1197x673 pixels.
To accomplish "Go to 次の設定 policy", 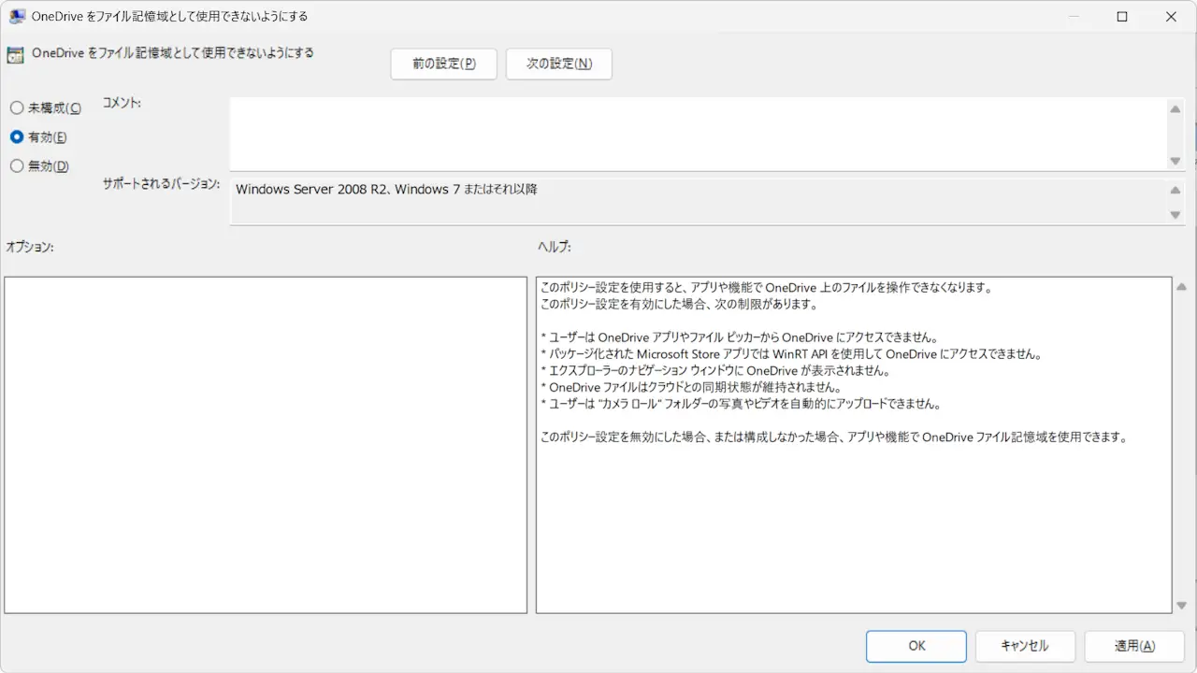I will pyautogui.click(x=558, y=64).
